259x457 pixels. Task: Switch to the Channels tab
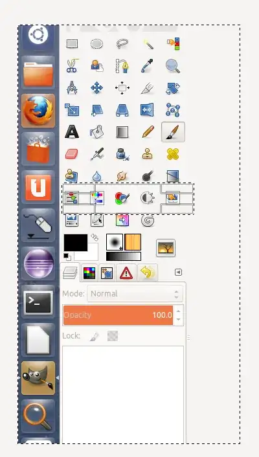pos(89,273)
